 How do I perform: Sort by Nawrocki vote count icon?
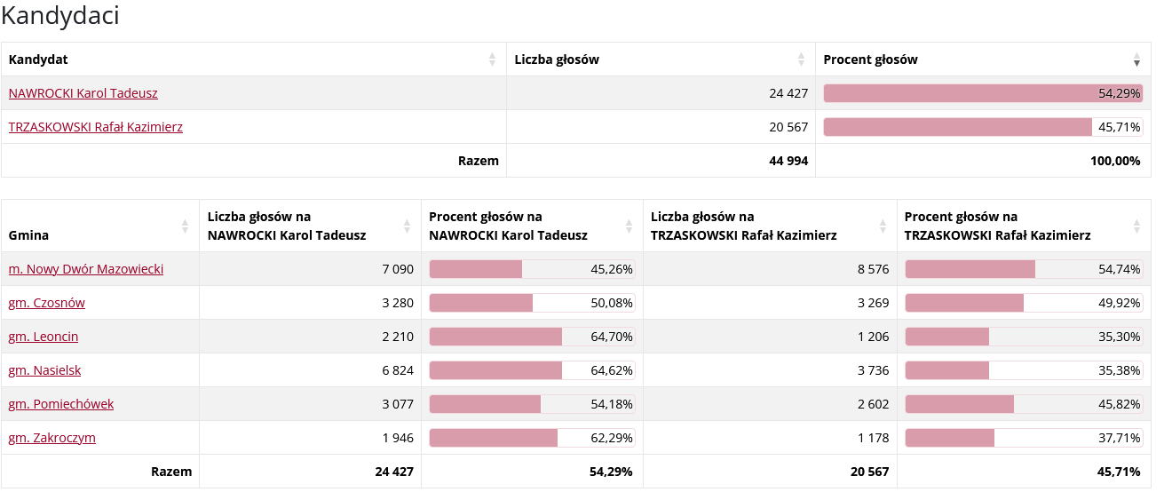click(x=407, y=226)
